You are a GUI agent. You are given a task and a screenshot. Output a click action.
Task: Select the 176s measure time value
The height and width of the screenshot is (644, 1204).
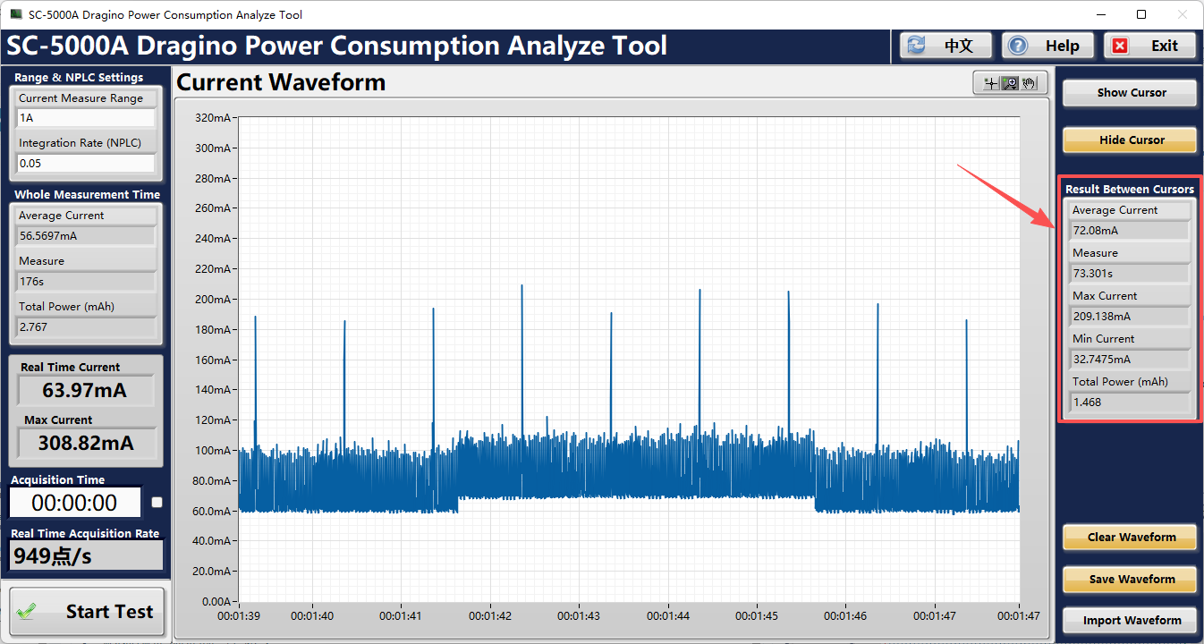pos(86,282)
